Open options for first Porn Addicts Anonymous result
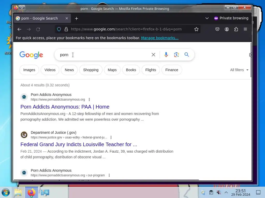 pyautogui.click(x=89, y=100)
